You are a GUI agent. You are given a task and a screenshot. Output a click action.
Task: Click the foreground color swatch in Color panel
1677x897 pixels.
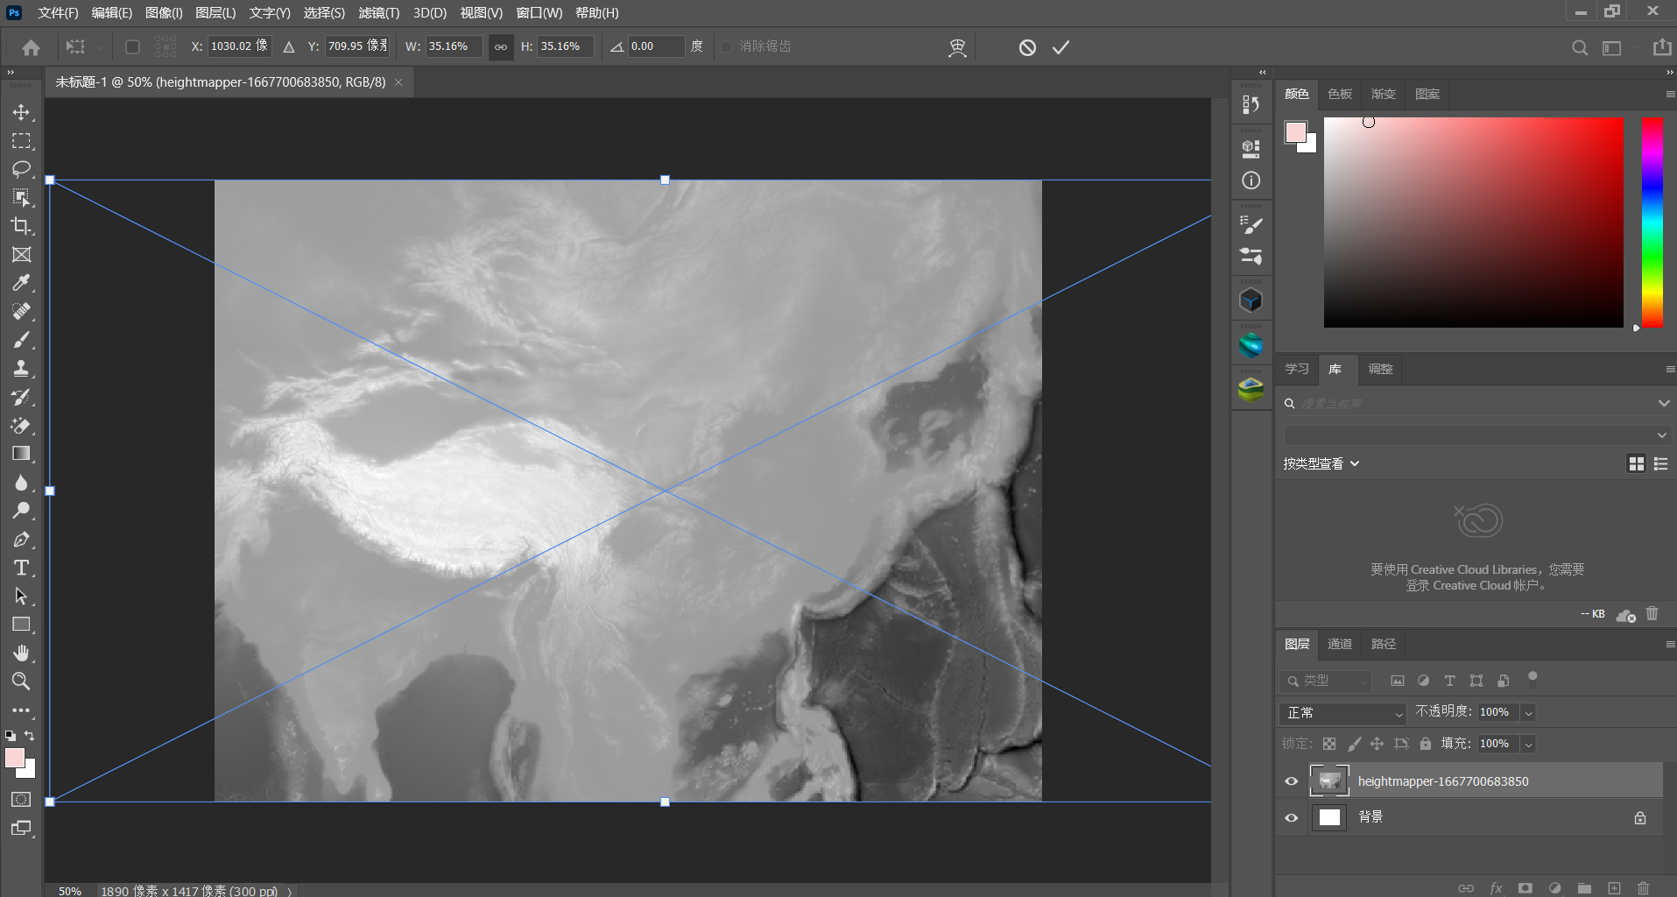click(1295, 132)
